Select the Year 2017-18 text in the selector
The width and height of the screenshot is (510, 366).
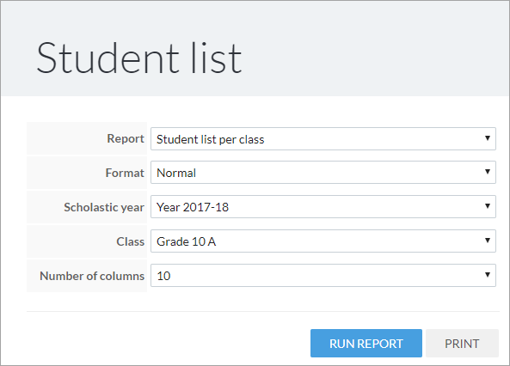pyautogui.click(x=193, y=207)
